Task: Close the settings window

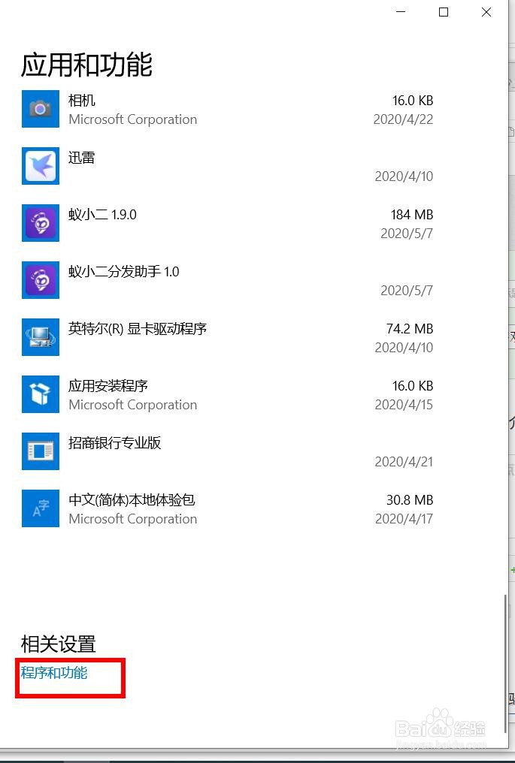Action: pyautogui.click(x=486, y=12)
